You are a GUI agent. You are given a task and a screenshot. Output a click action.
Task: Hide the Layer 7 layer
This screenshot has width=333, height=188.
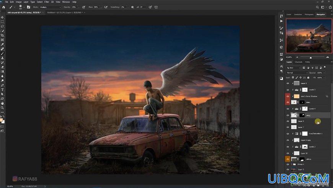(x=288, y=127)
